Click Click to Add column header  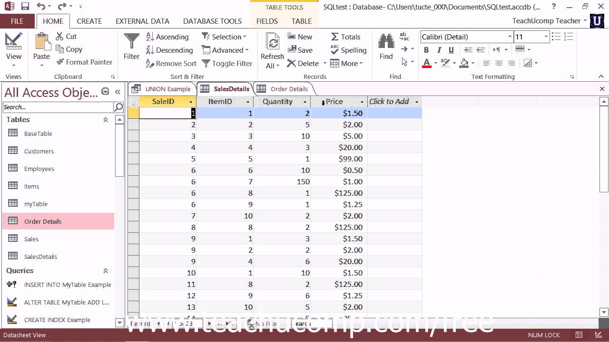[394, 102]
